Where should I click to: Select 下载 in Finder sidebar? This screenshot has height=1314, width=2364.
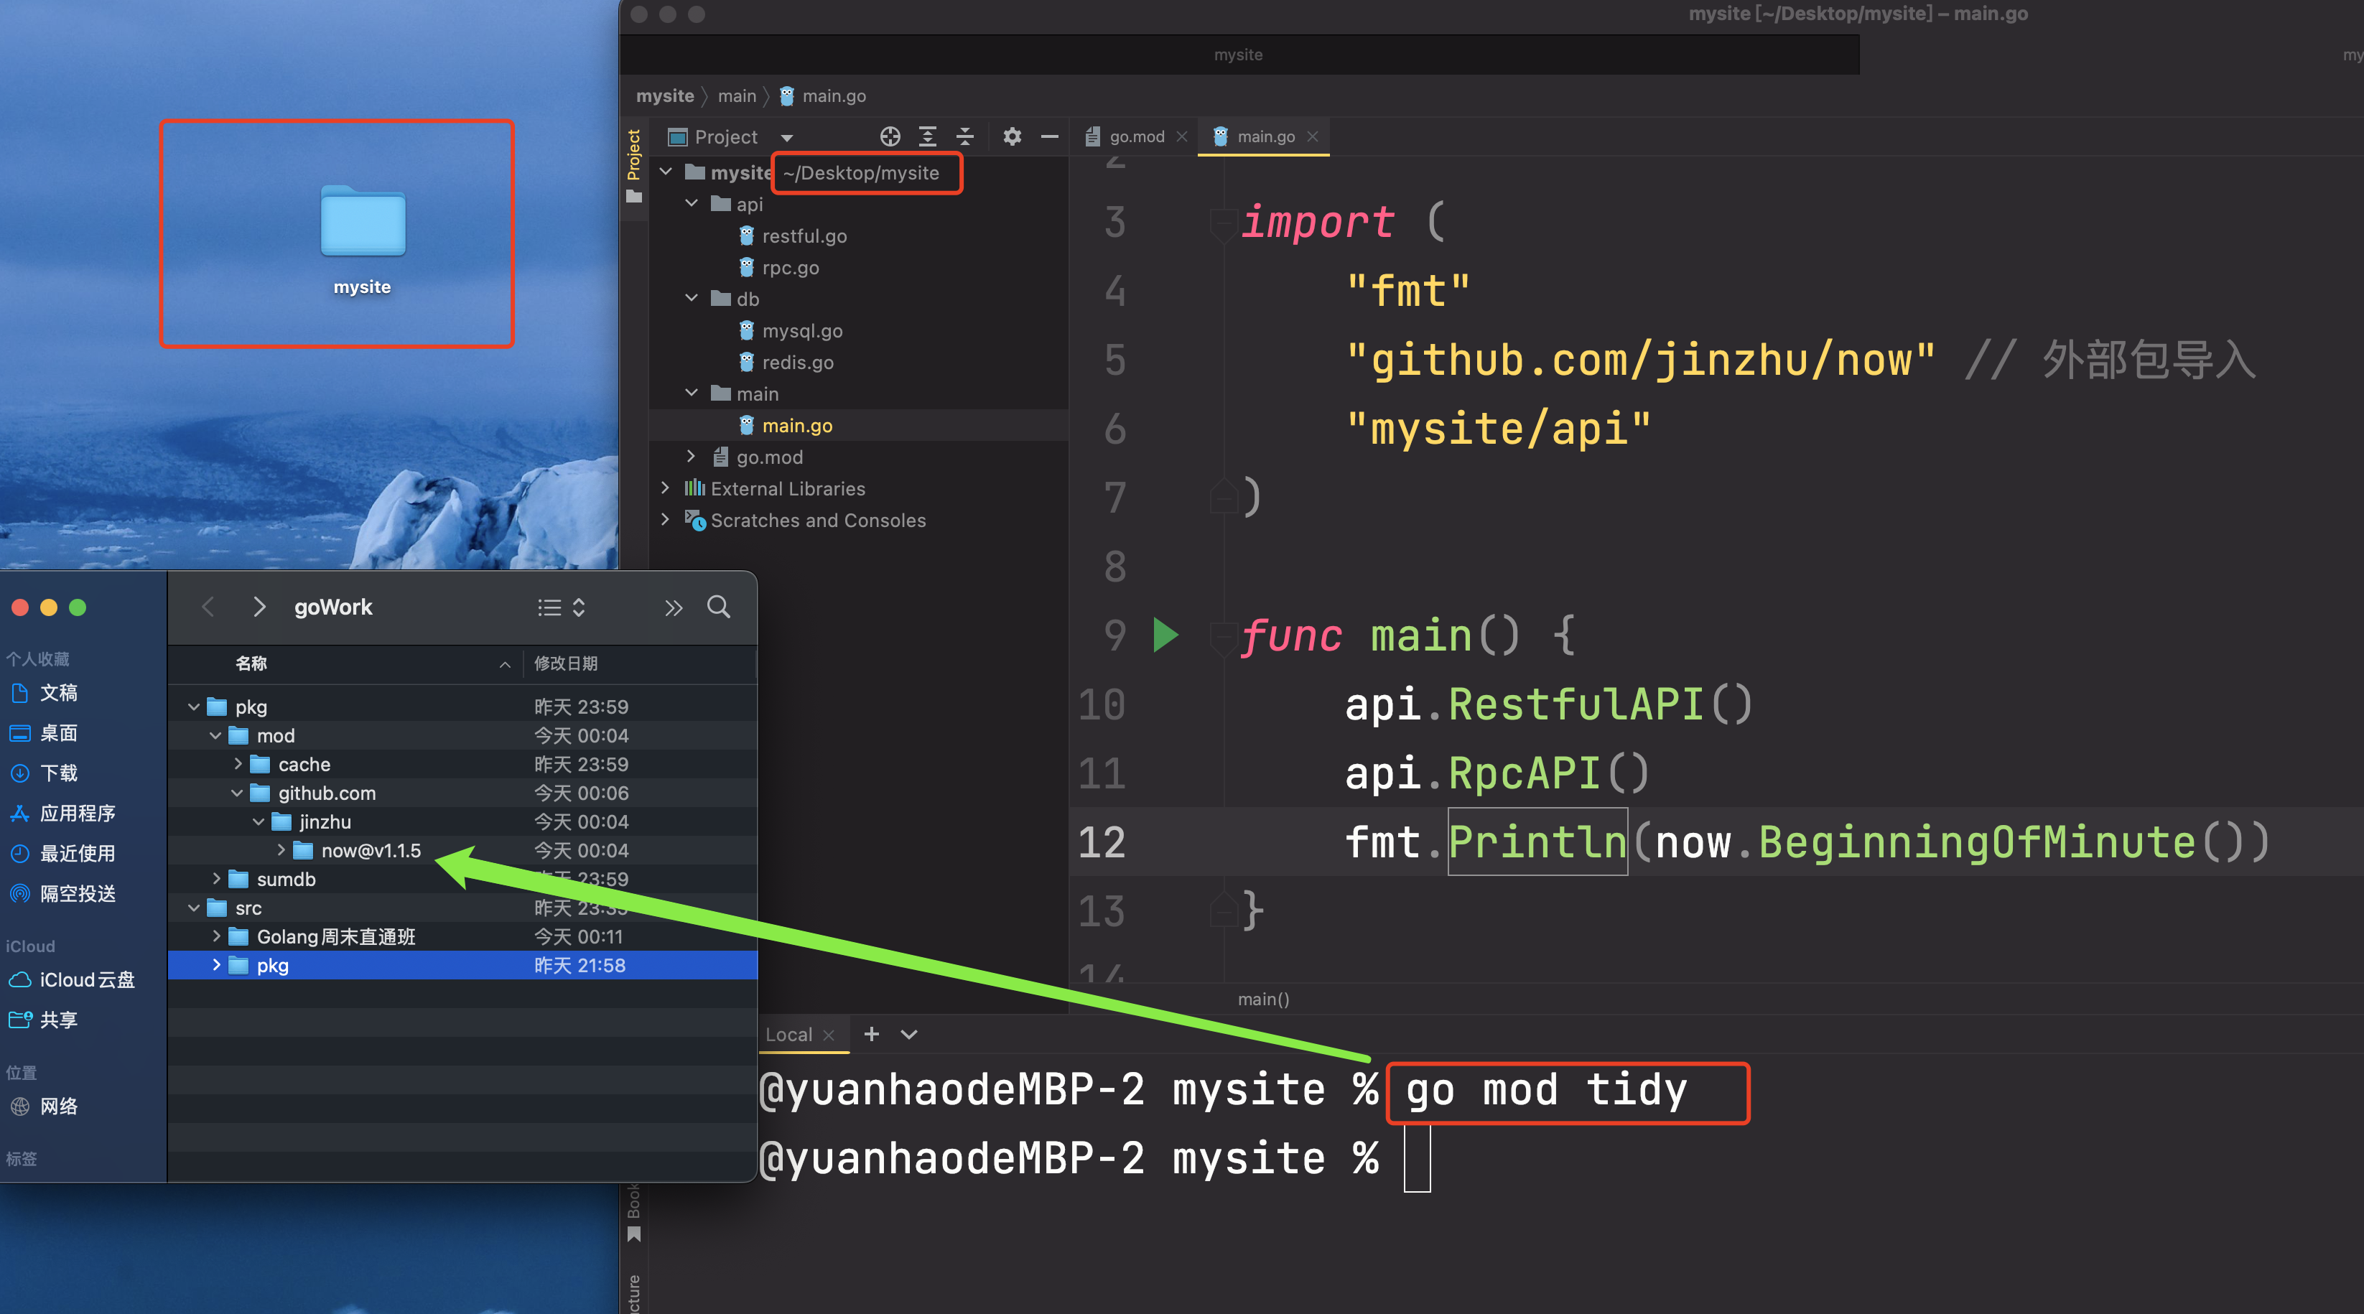(59, 773)
